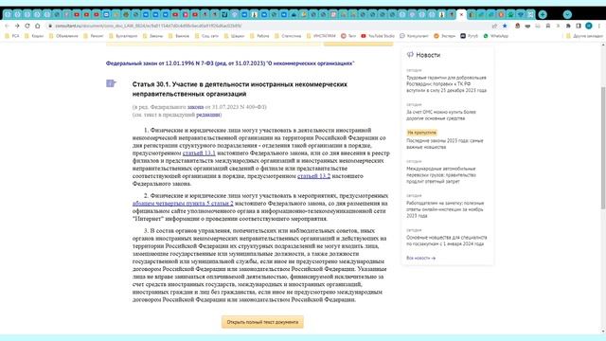The height and width of the screenshot is (341, 606).
Task: Open the Работа bookmarks folder
Action: [x=259, y=36]
